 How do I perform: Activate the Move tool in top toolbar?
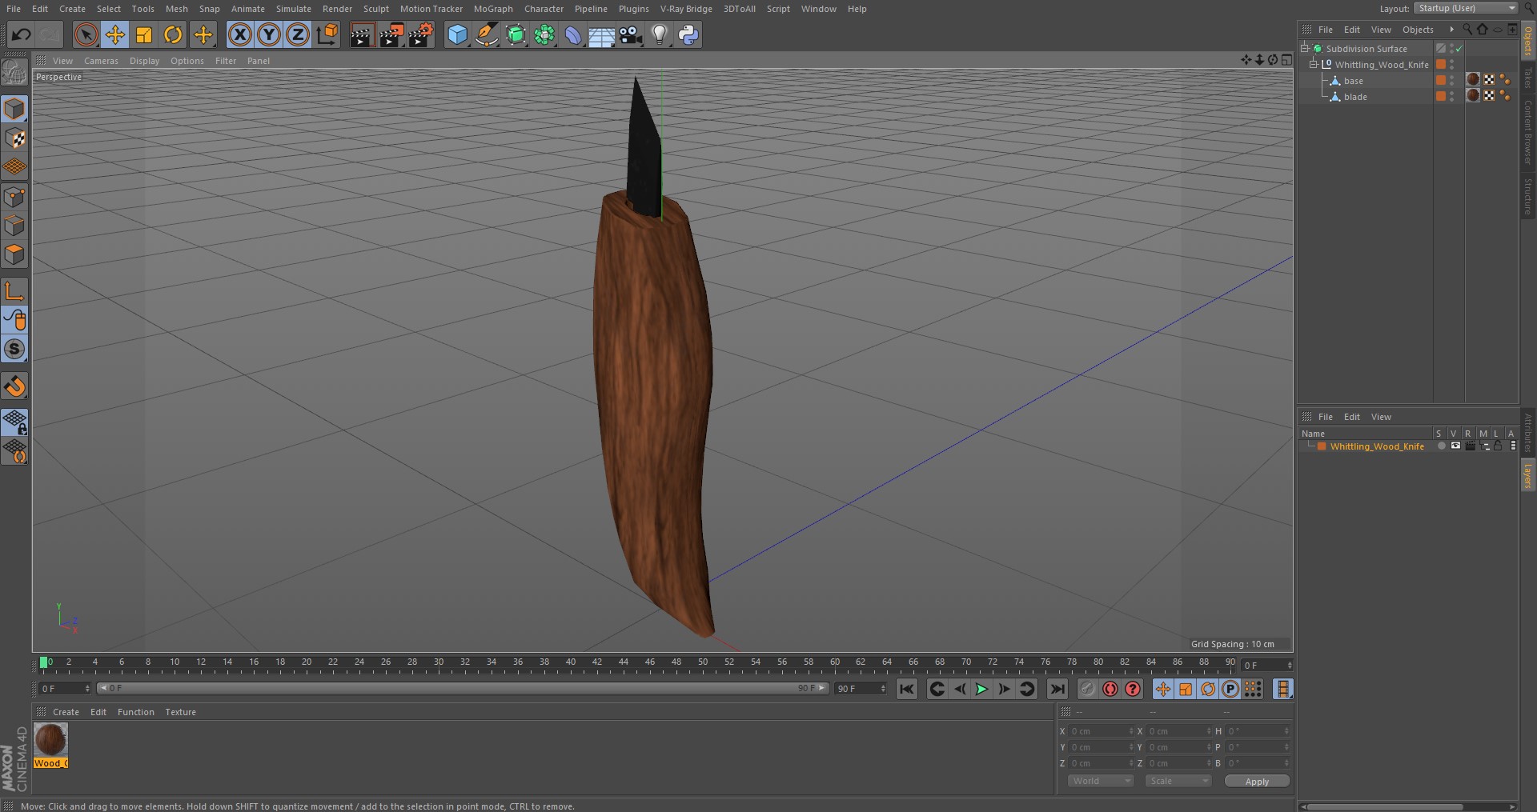point(115,34)
